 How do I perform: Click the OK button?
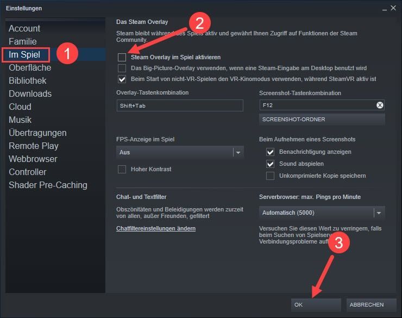316,304
